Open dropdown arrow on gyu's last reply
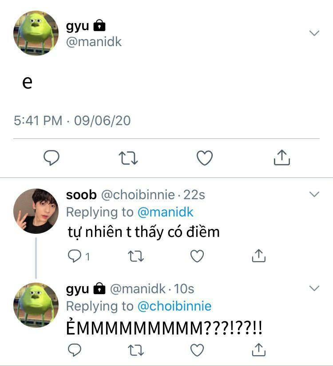The height and width of the screenshot is (366, 333). point(314,288)
